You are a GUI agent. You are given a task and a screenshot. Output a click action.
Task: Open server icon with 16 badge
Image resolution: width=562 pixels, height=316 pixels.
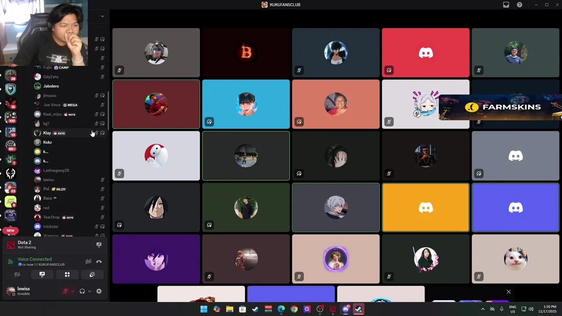[x=11, y=103]
